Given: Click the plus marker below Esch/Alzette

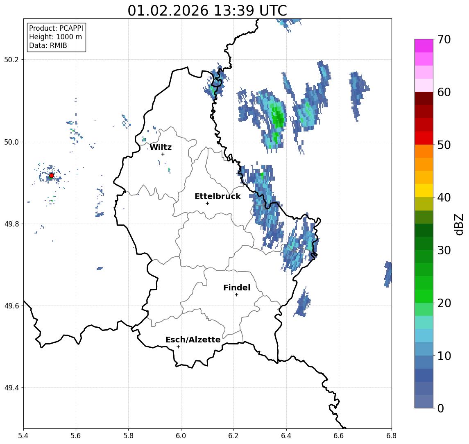Looking at the screenshot, I should click(178, 347).
